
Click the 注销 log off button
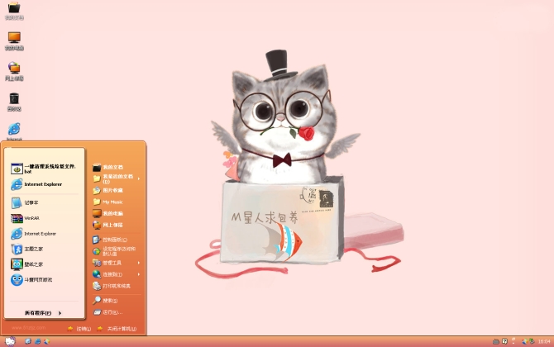click(x=79, y=329)
